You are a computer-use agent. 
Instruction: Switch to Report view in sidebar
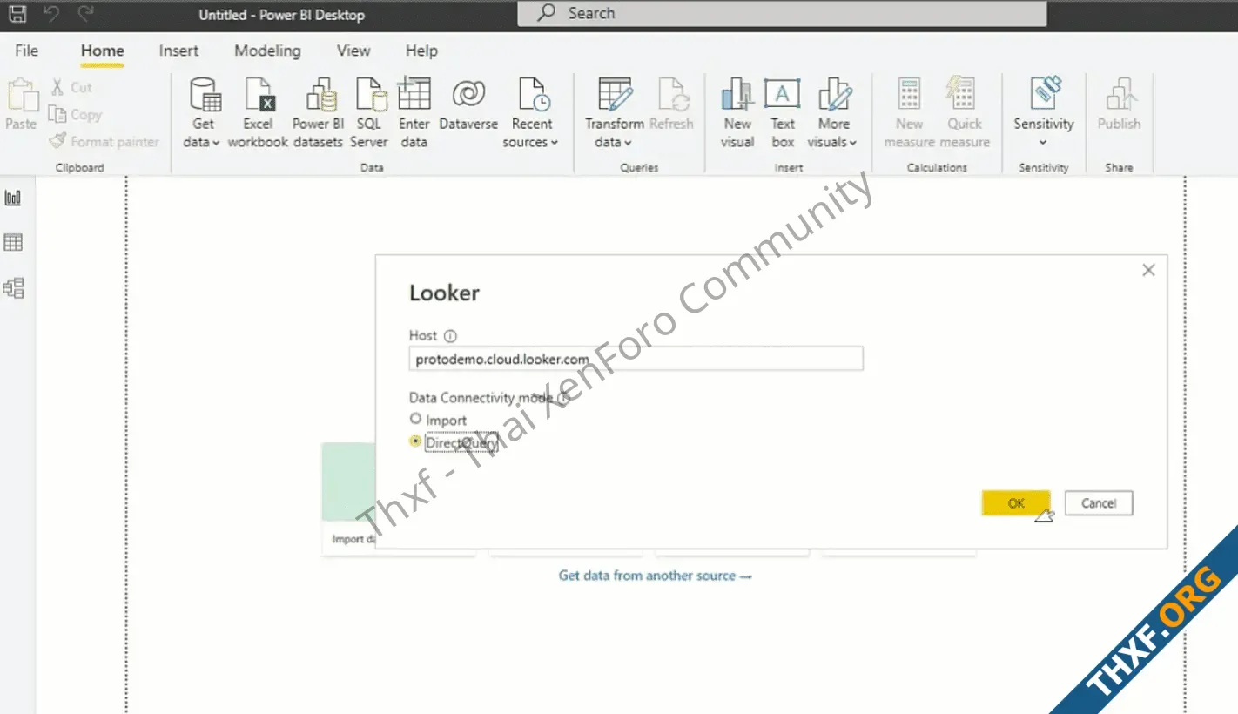(x=13, y=198)
